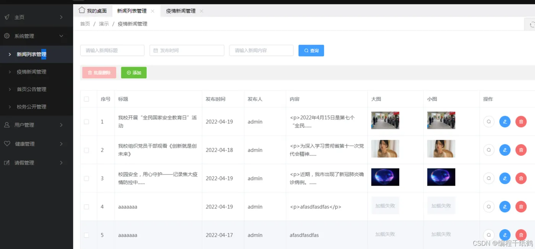The height and width of the screenshot is (249, 535).
Task: Switch to the 新闻列表管理 tab
Action: 136,11
